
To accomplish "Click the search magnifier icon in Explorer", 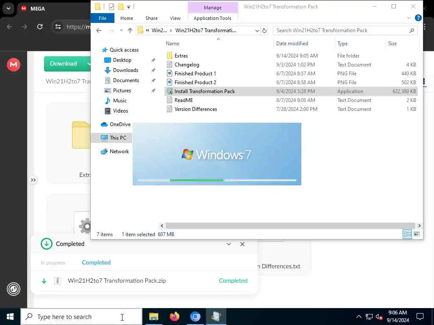I will tap(412, 30).
